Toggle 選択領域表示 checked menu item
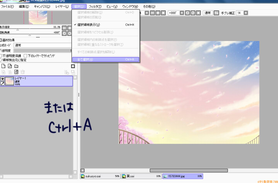Viewport: 278px width, 183px height. click(x=106, y=25)
